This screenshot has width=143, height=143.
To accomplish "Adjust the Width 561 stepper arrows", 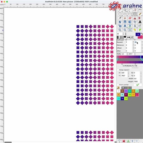I will 141,79.
